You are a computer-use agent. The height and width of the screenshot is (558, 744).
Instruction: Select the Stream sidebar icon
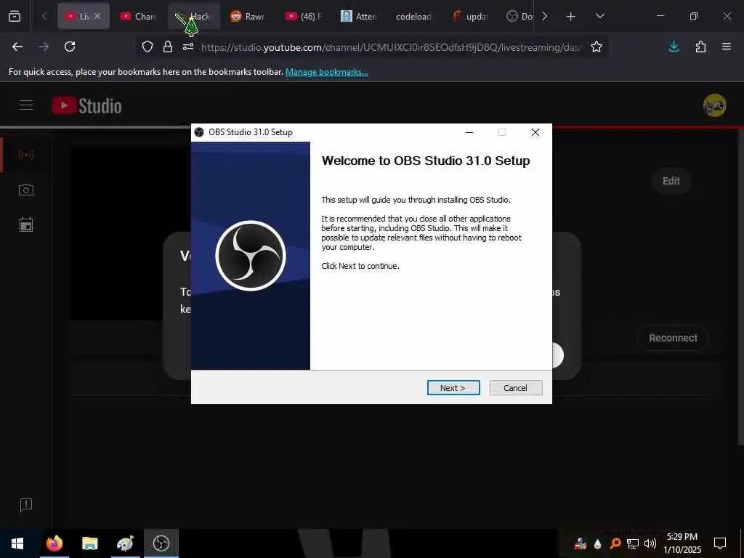point(26,155)
